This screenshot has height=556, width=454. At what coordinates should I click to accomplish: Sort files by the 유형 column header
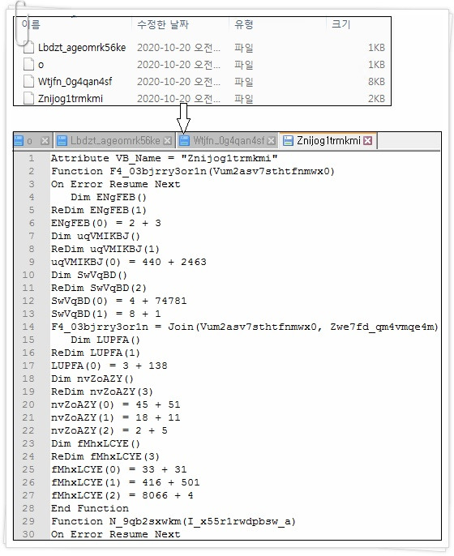[244, 24]
